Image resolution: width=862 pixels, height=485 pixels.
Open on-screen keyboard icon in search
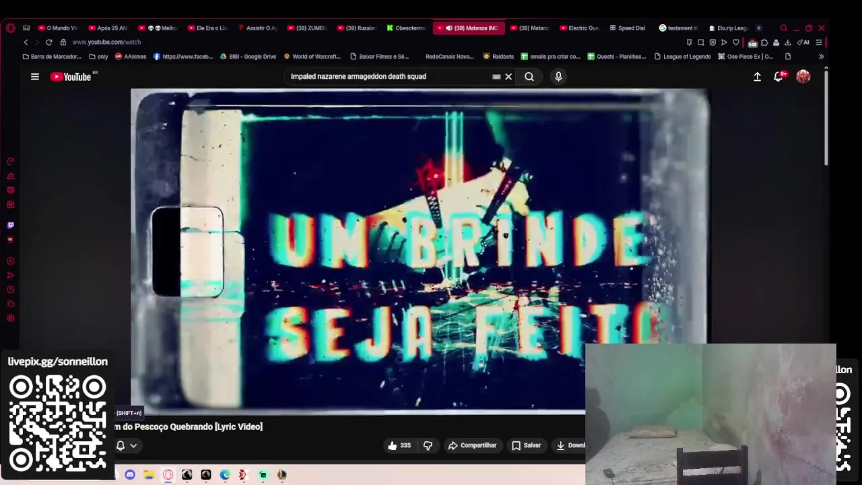497,77
